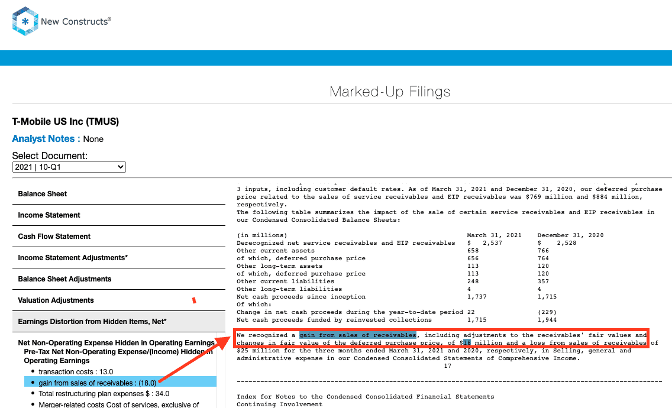Open the Analyst Notes link
The height and width of the screenshot is (408, 672).
click(46, 139)
